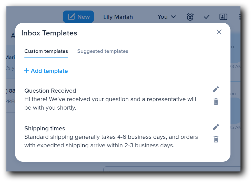Delete the Shipping times template via trash icon
Screen dimensions: 252x183
point(216,139)
